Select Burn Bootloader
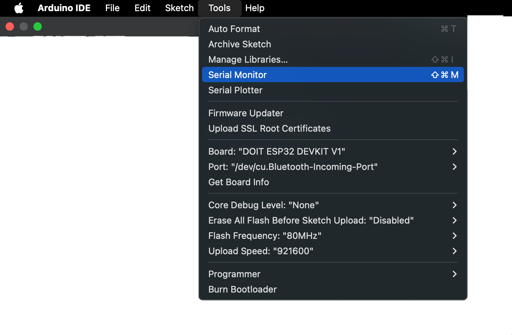This screenshot has height=335, width=512. [333, 289]
